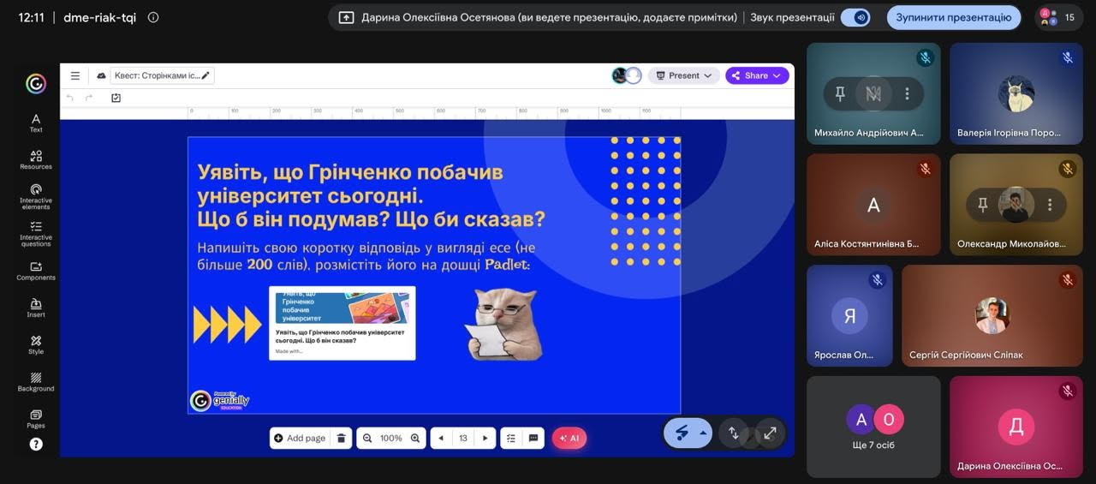Screen dimensions: 1096x484
Task: Toggle the Звук презентації audio switch
Action: [855, 17]
